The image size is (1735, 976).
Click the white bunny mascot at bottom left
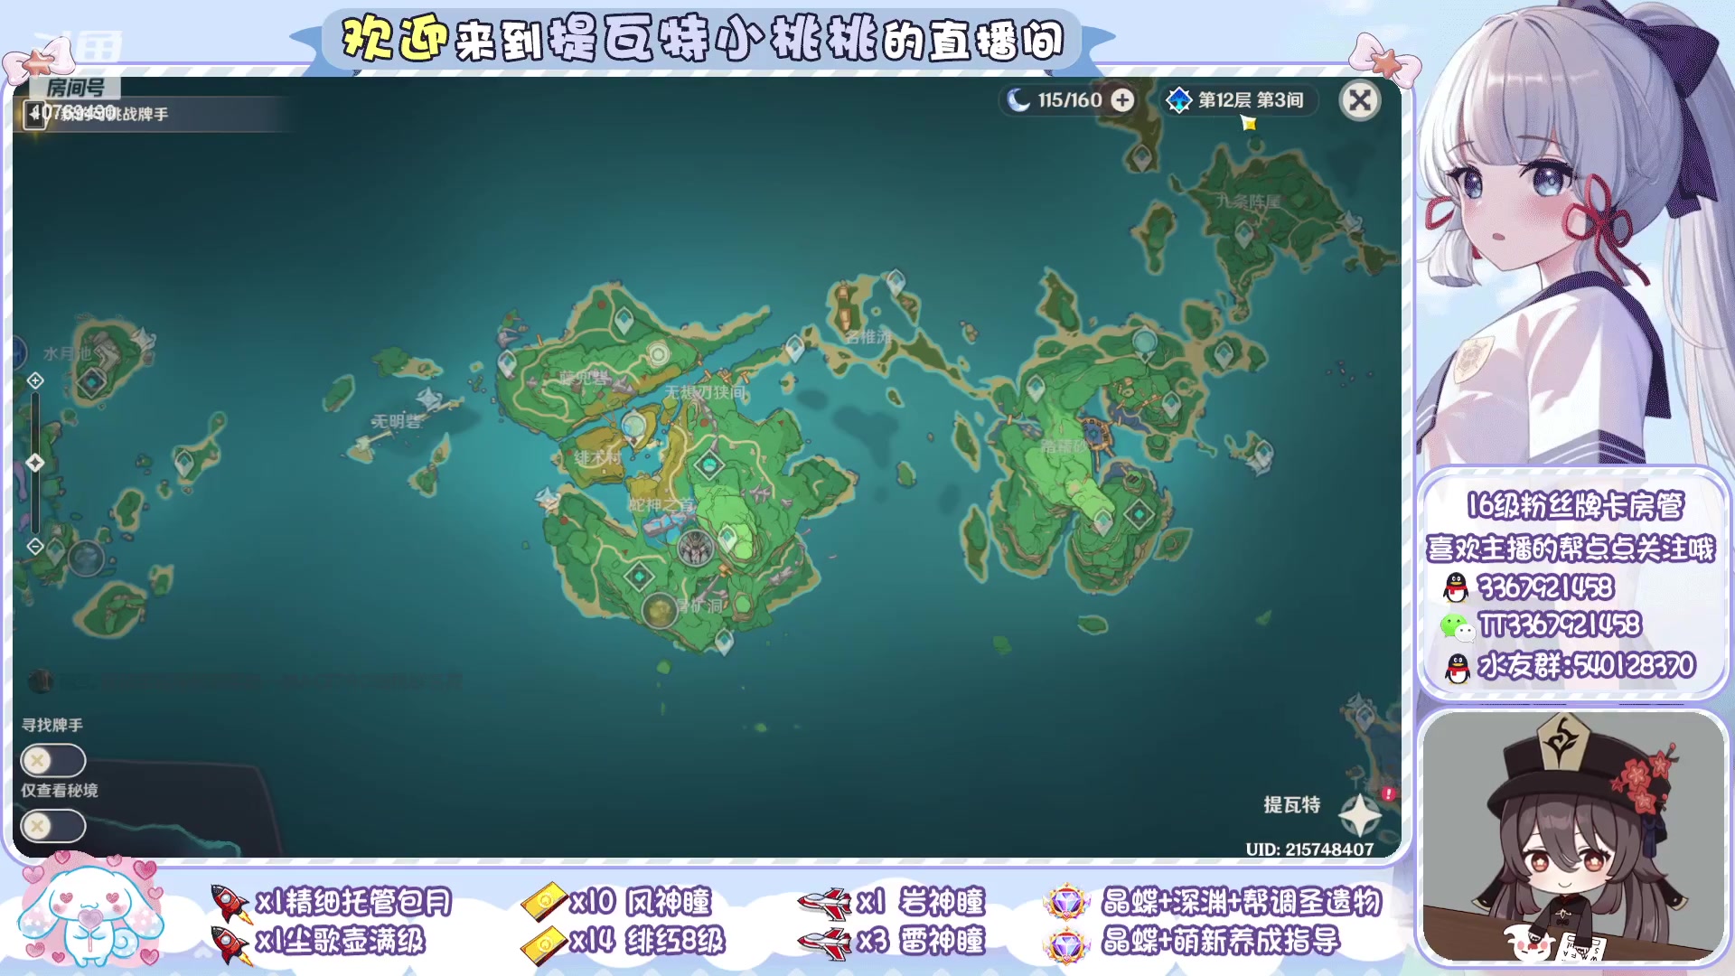point(90,911)
